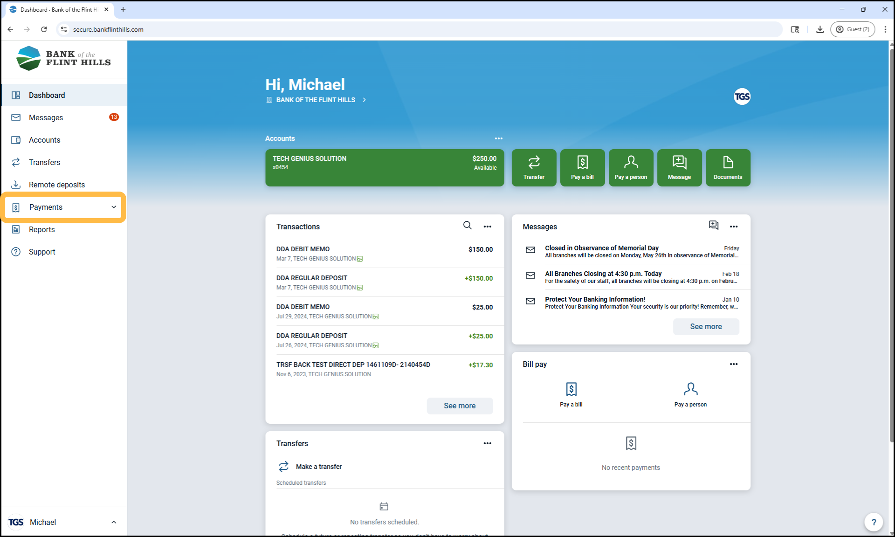Image resolution: width=895 pixels, height=537 pixels.
Task: Expand the Michael user menu chevron
Action: pyautogui.click(x=114, y=522)
